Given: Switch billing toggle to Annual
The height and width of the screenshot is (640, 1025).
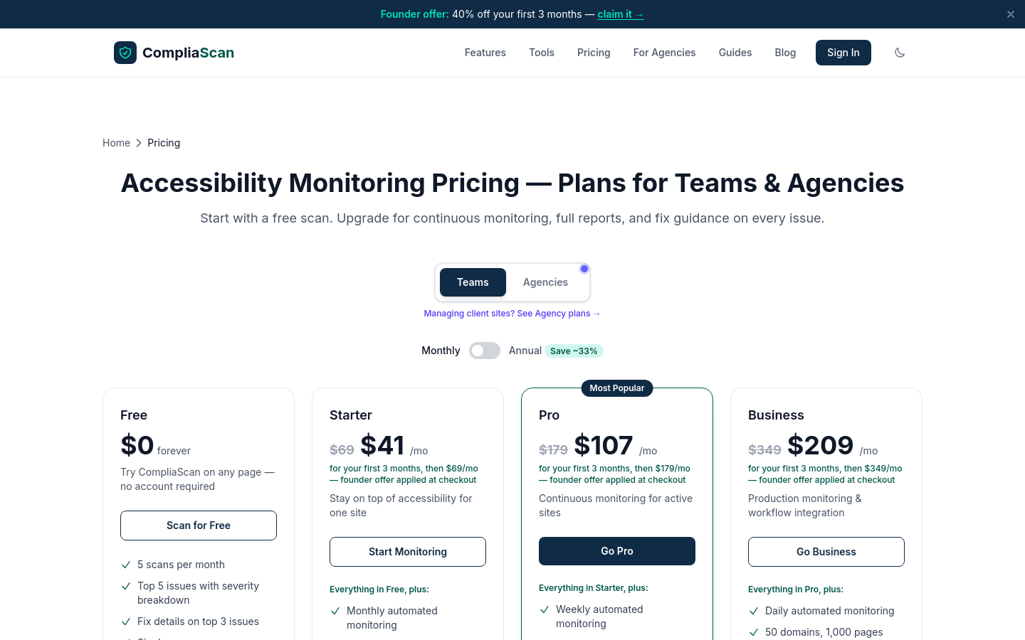Looking at the screenshot, I should [485, 351].
